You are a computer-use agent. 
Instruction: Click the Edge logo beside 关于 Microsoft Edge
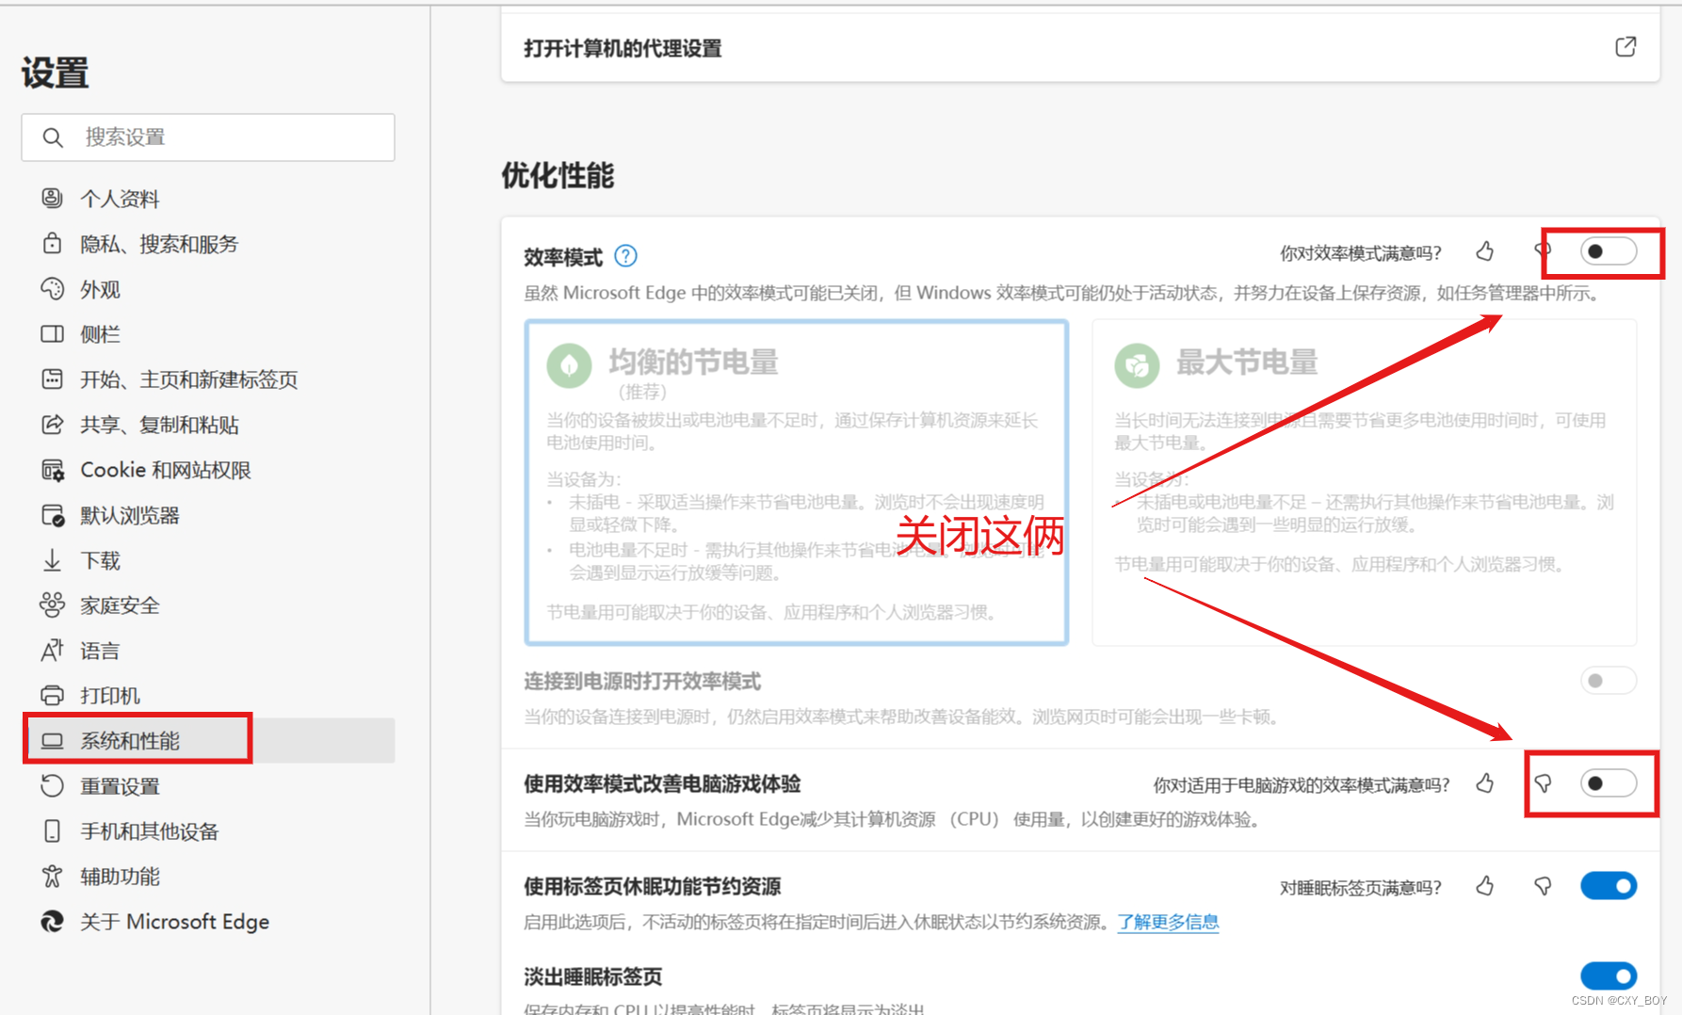[x=53, y=921]
